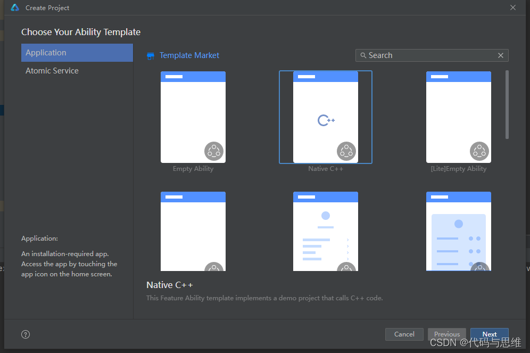530x353 pixels.
Task: Clear the search field with X
Action: click(x=501, y=55)
